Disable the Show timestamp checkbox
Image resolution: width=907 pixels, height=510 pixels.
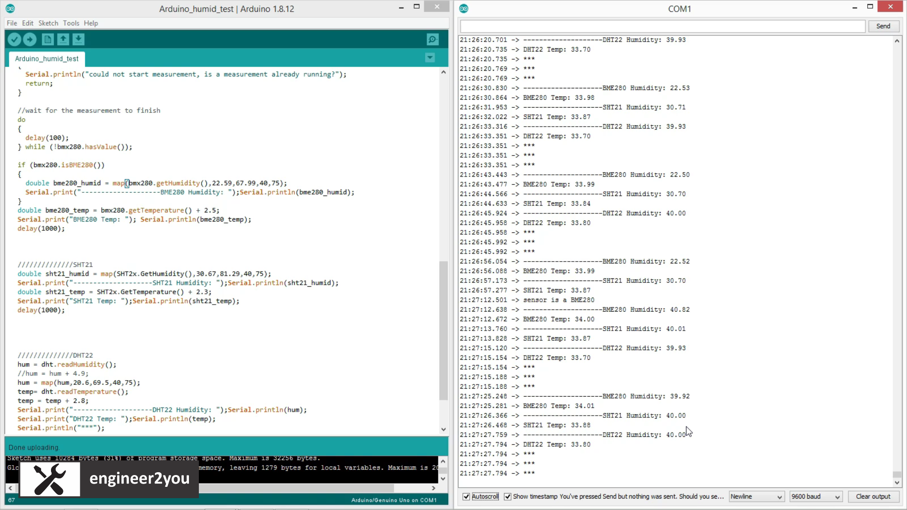(507, 496)
